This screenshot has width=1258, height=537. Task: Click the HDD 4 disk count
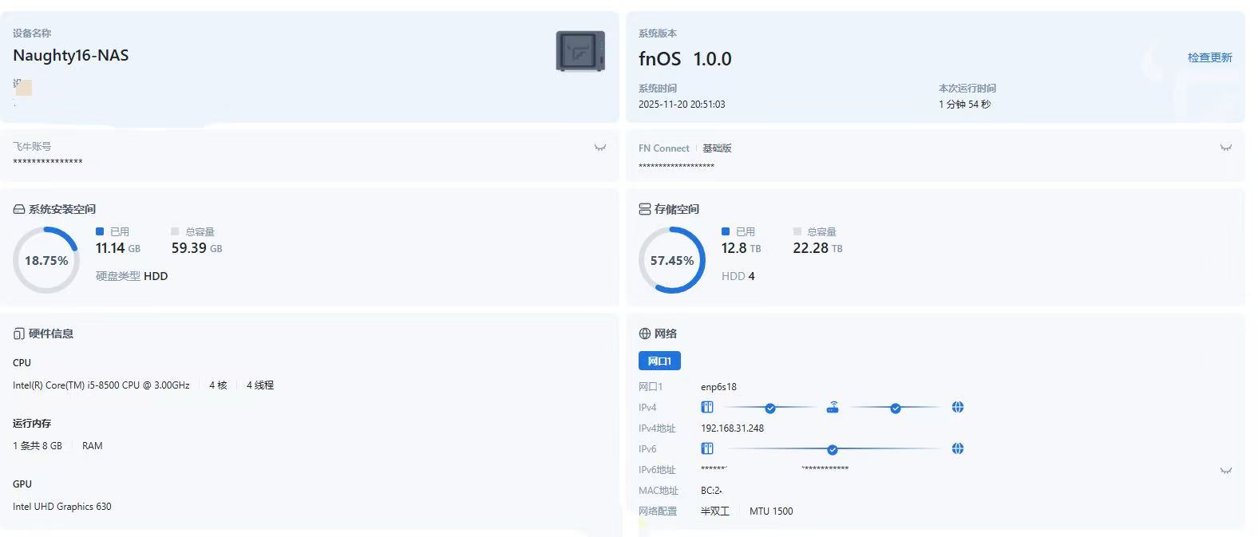738,276
